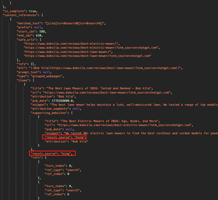Click the "refs": [ key above turn_index
218x200 pixels.
click(x=39, y=158)
